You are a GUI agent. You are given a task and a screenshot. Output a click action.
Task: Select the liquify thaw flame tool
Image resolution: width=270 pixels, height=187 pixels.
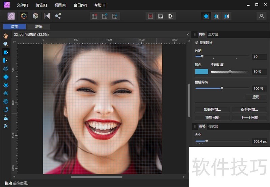pos(6,126)
